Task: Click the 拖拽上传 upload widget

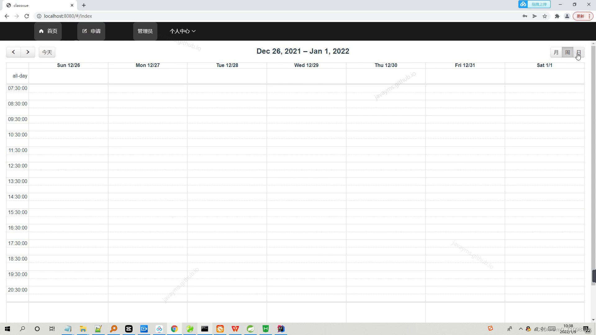Action: coord(534,4)
